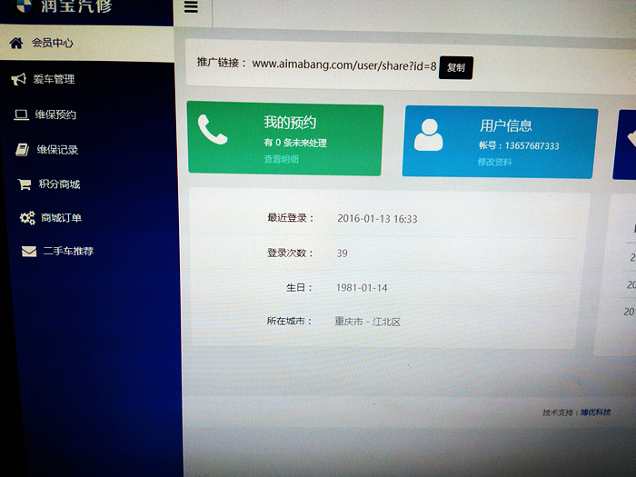Click birthday value 1981-01-14

[362, 288]
